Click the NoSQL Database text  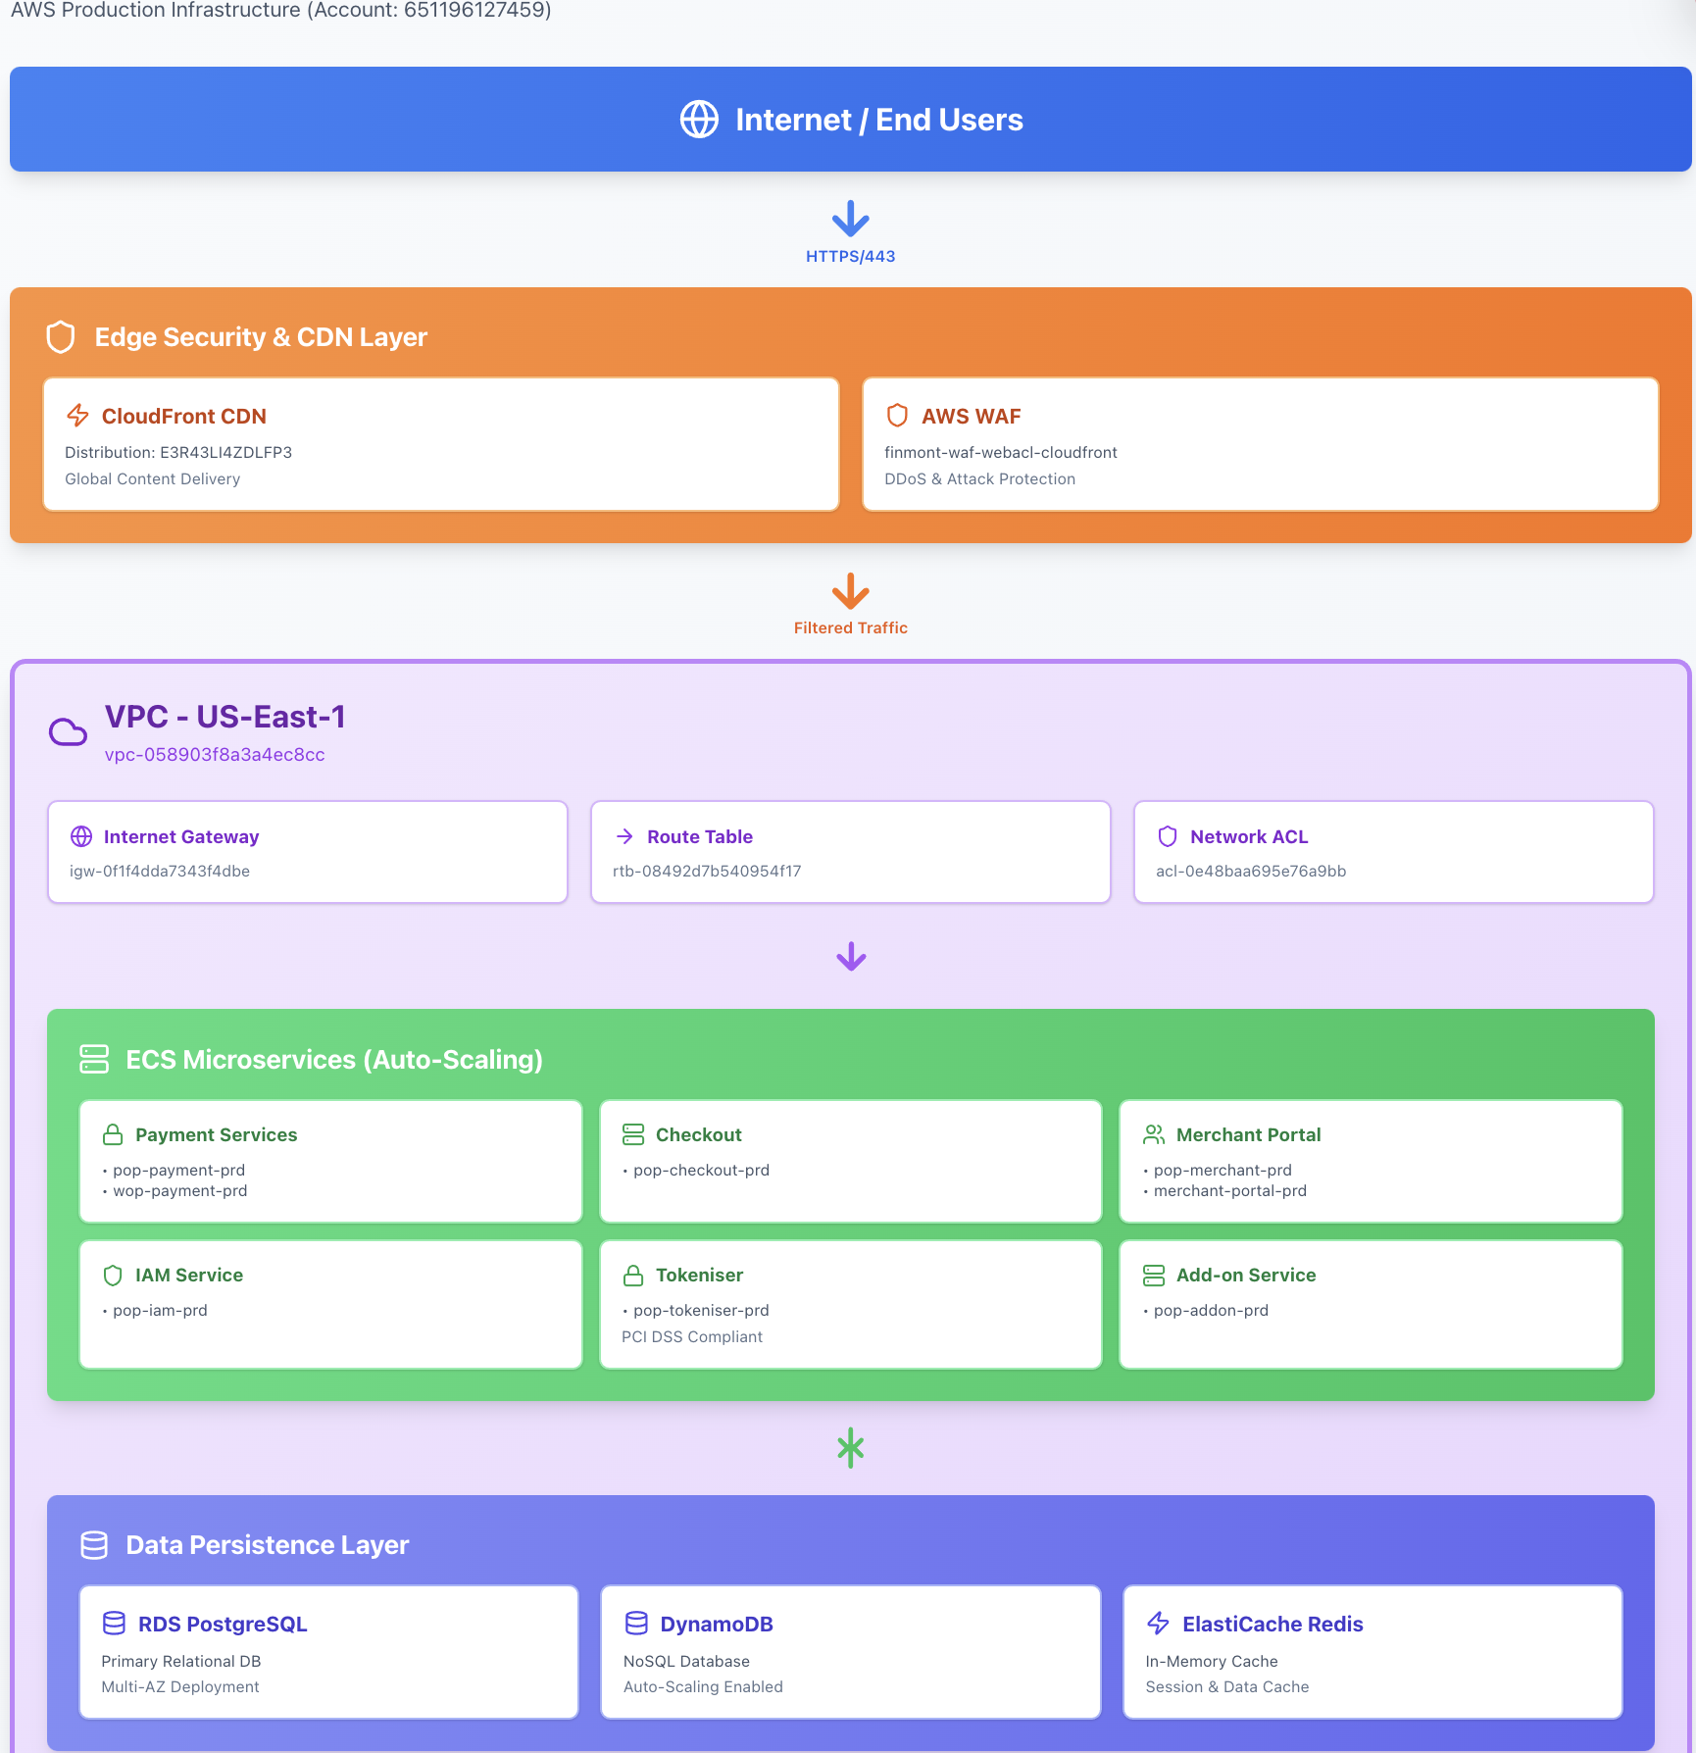click(x=686, y=1661)
